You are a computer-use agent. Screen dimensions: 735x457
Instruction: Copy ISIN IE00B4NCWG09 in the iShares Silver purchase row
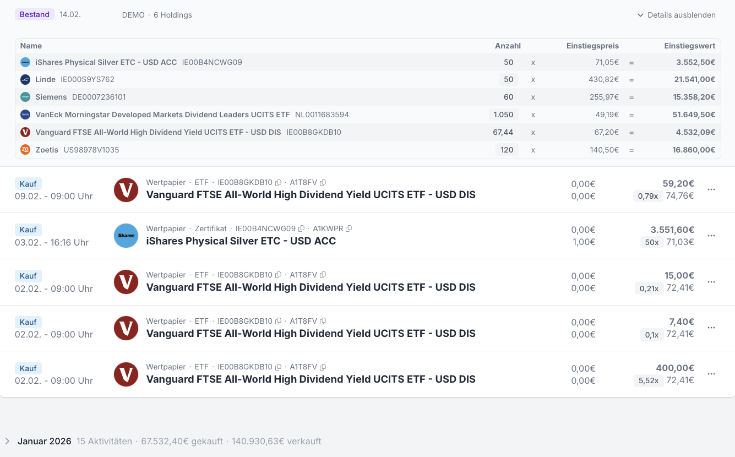click(x=301, y=228)
